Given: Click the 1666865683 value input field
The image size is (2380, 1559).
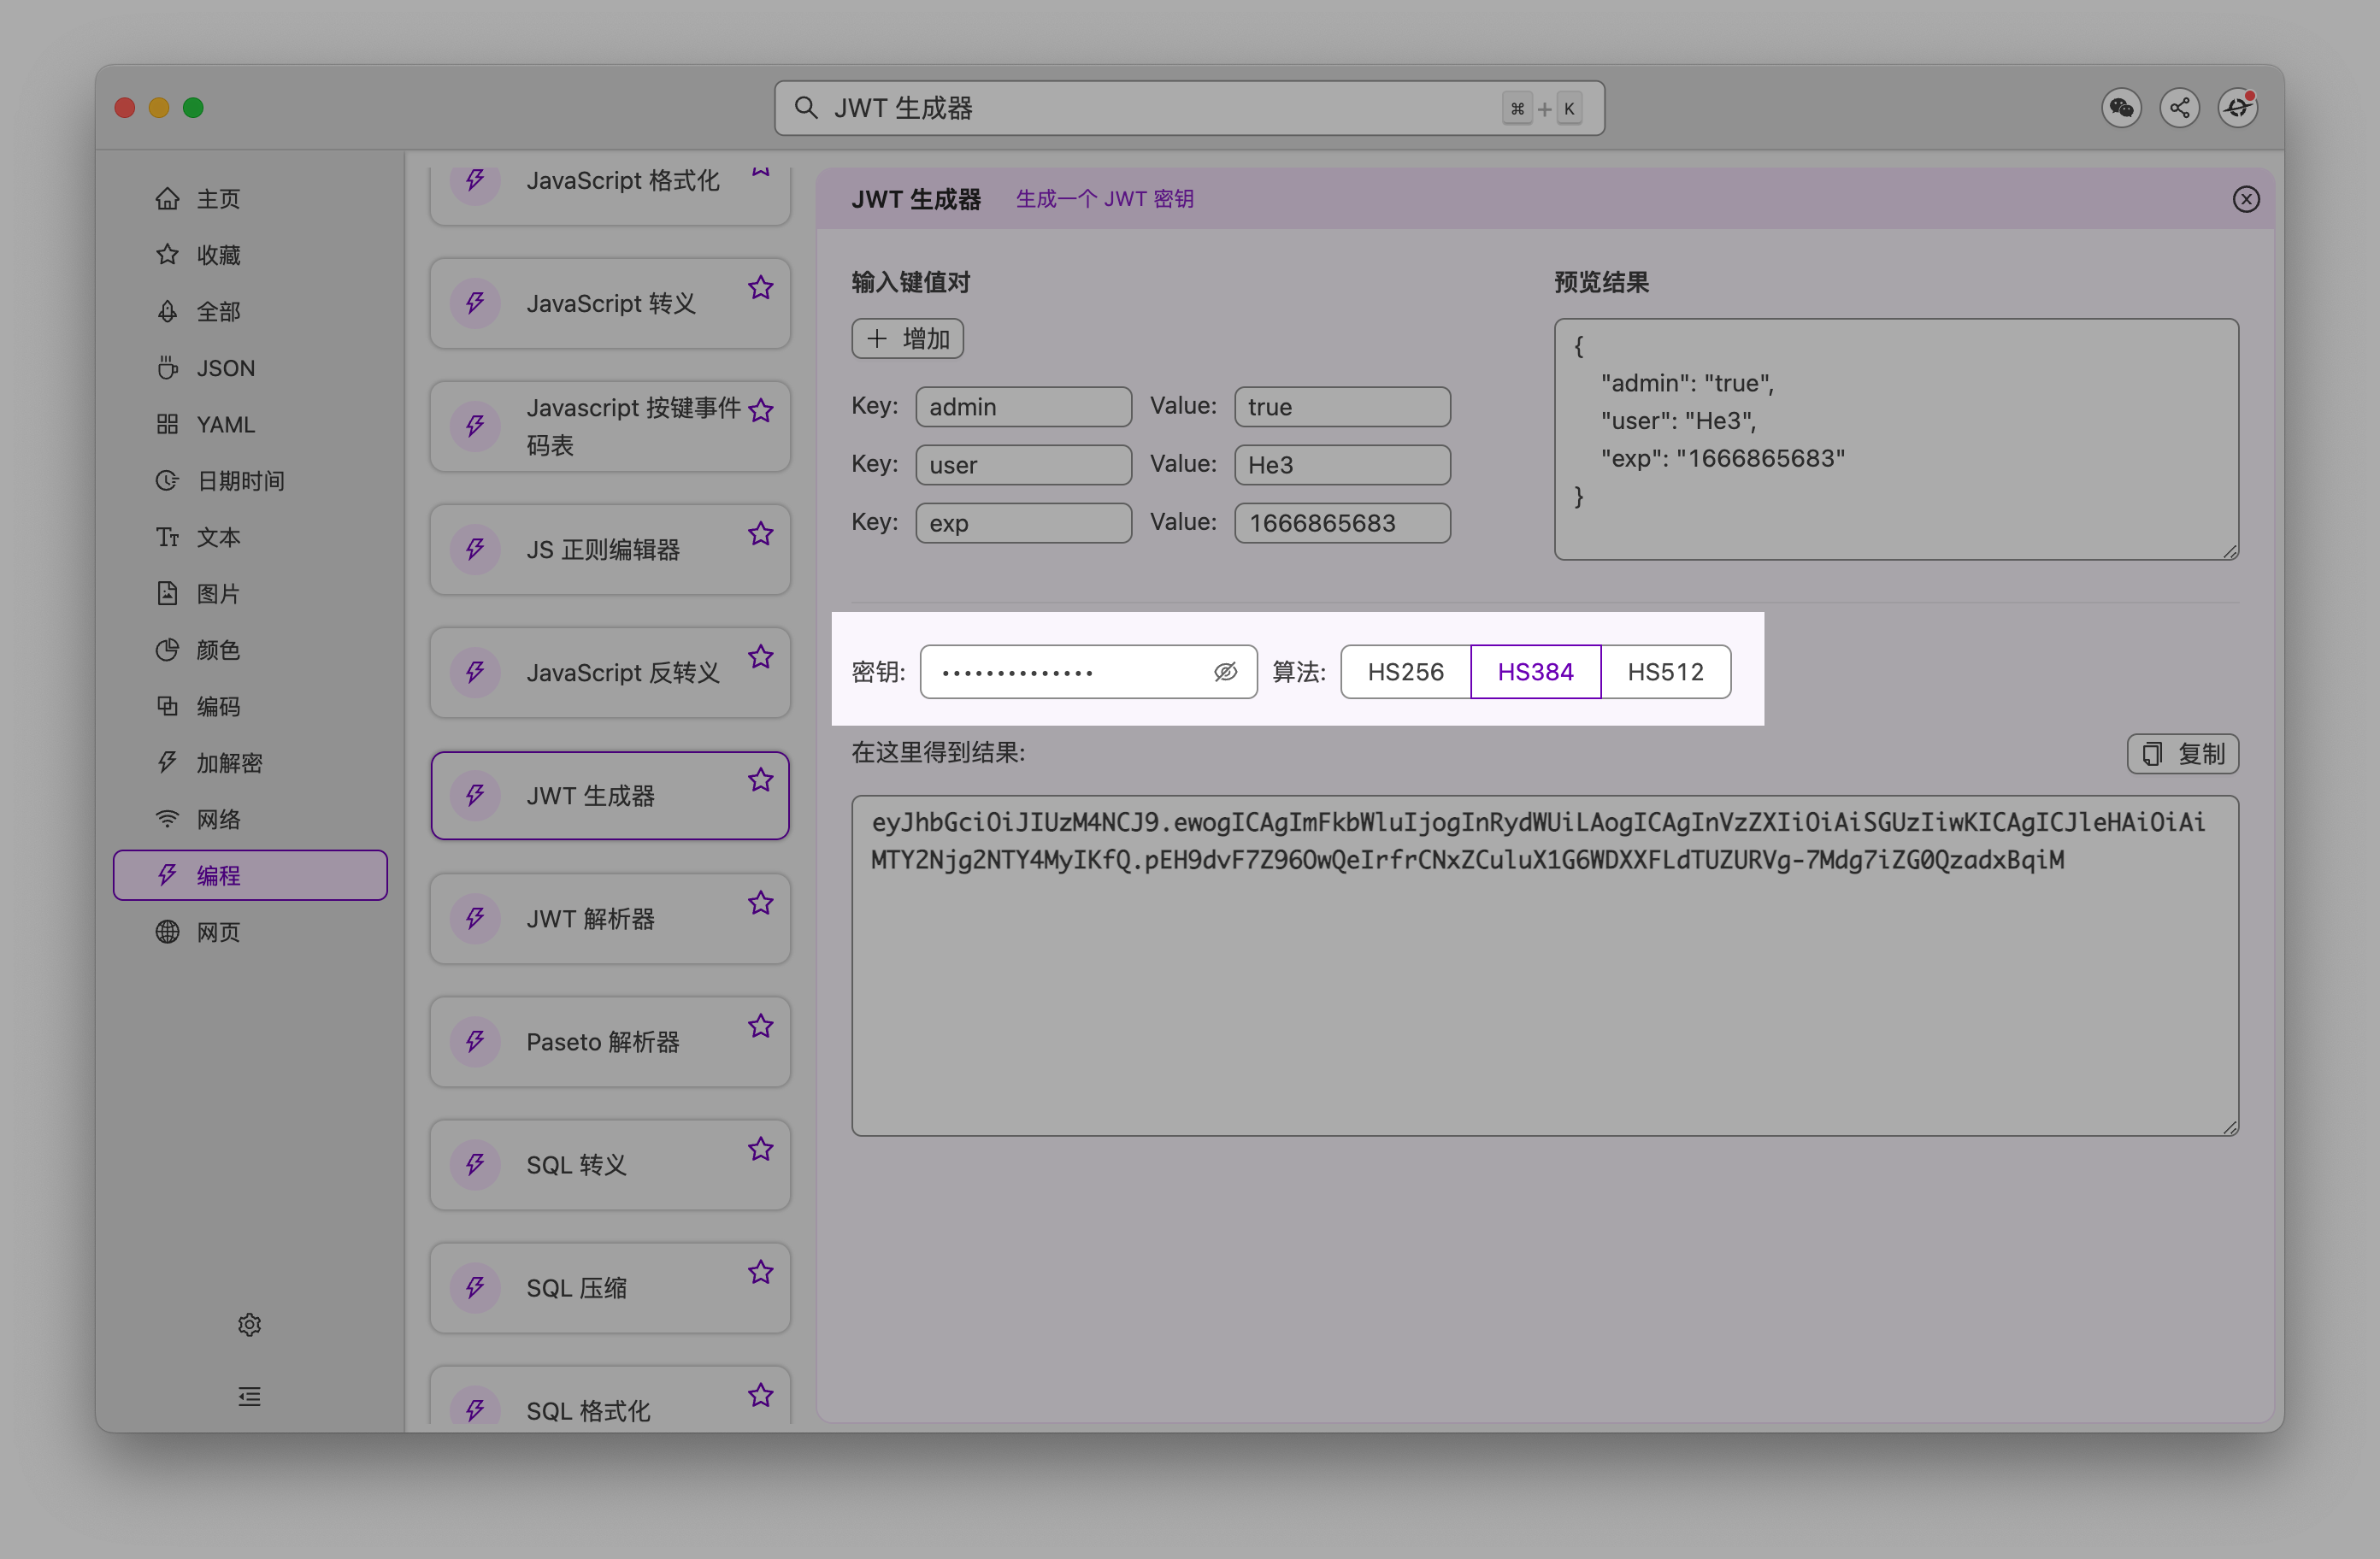Looking at the screenshot, I should (x=1342, y=523).
